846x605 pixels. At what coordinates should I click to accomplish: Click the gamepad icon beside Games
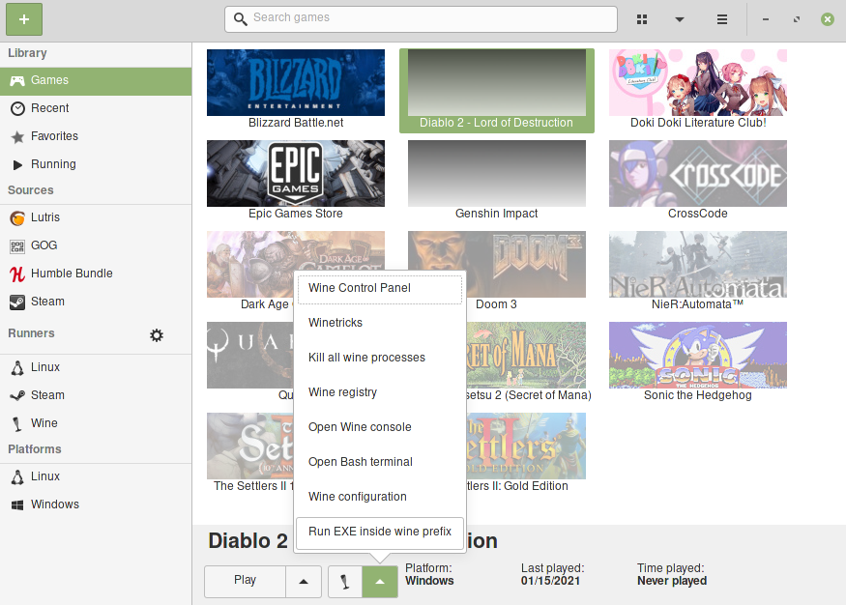point(17,81)
